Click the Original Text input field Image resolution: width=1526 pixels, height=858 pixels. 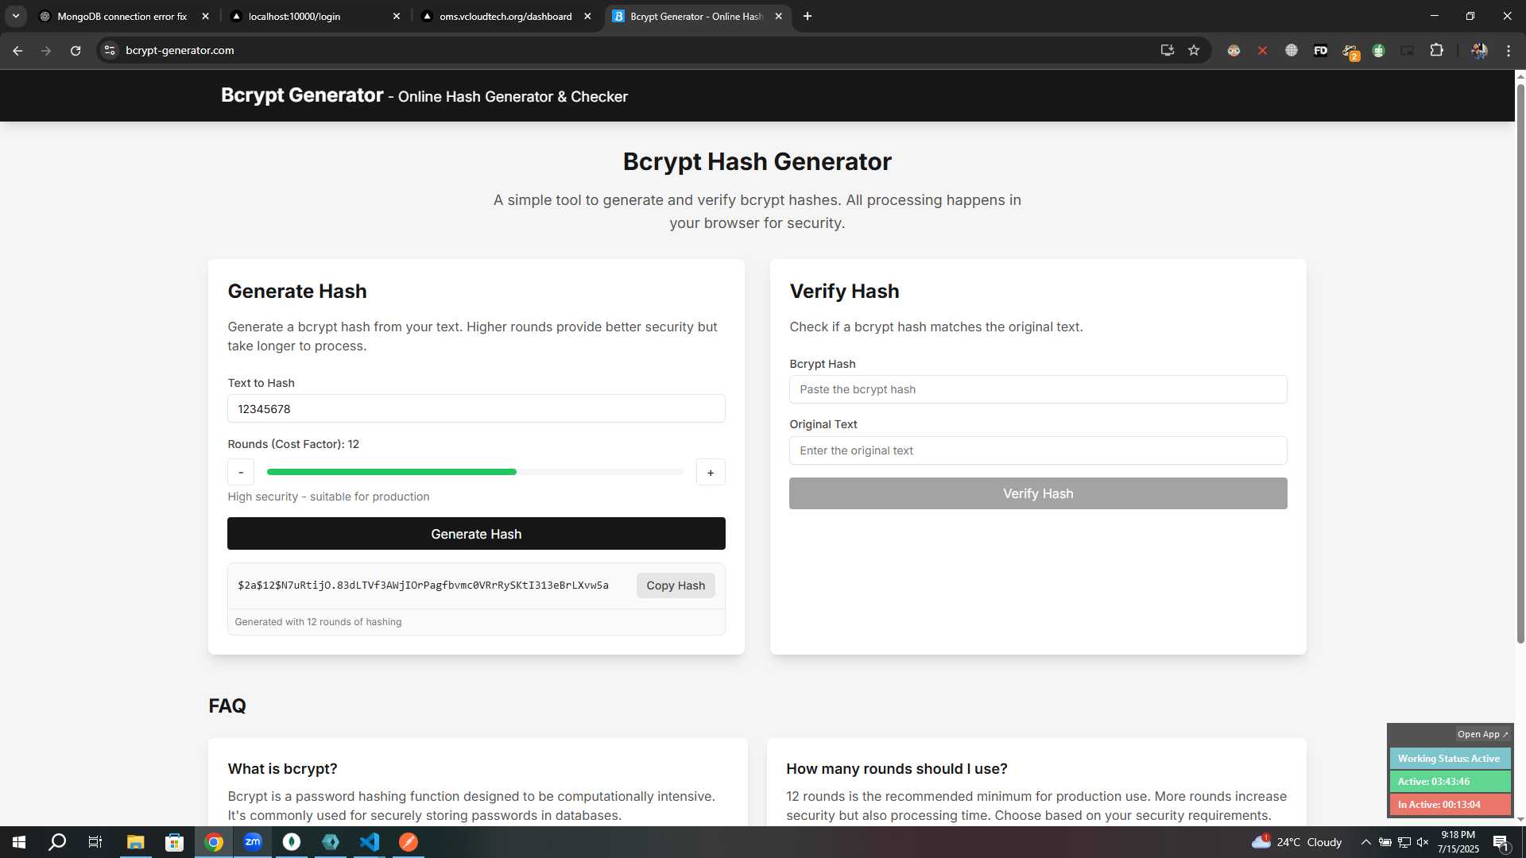(1038, 450)
